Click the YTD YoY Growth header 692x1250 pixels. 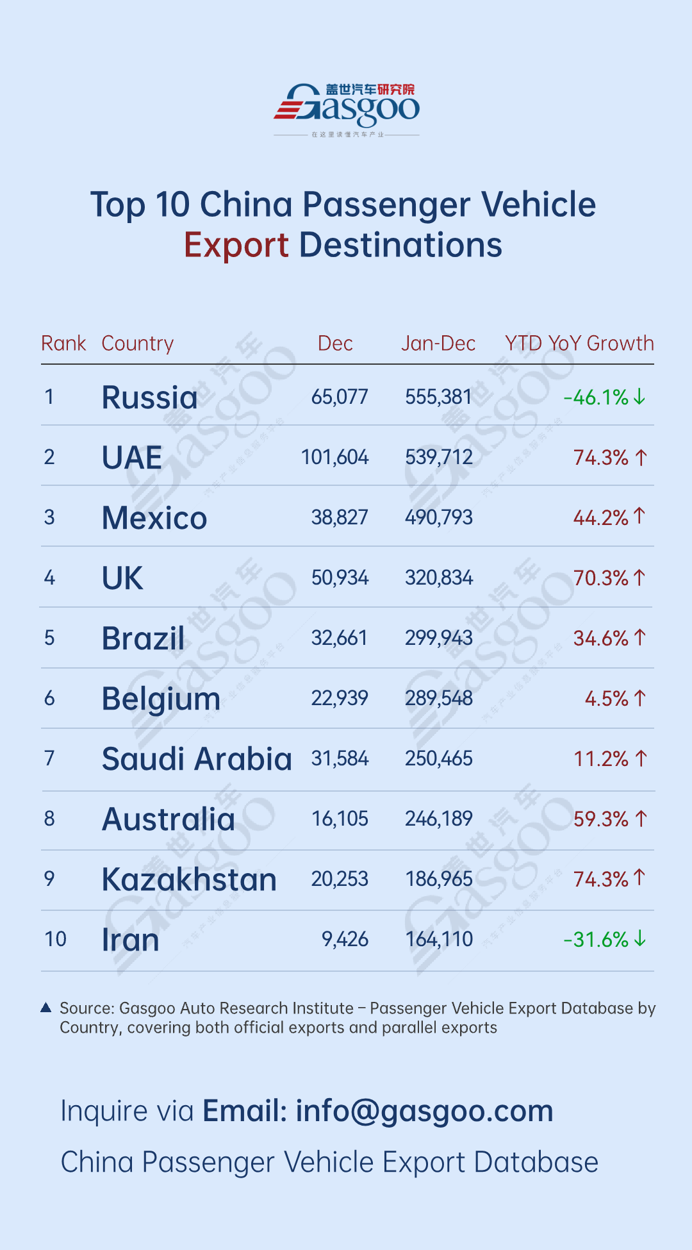pyautogui.click(x=579, y=344)
